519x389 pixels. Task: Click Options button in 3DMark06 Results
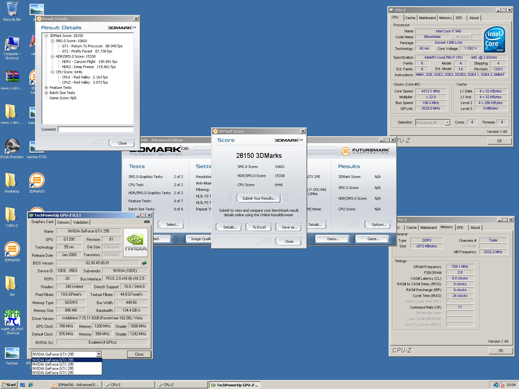[379, 225]
